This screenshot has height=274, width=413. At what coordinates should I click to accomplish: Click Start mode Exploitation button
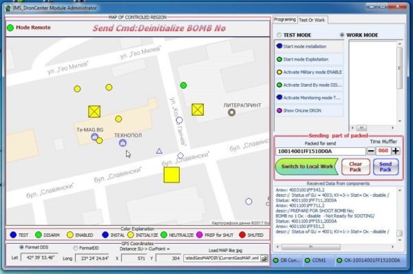point(309,59)
